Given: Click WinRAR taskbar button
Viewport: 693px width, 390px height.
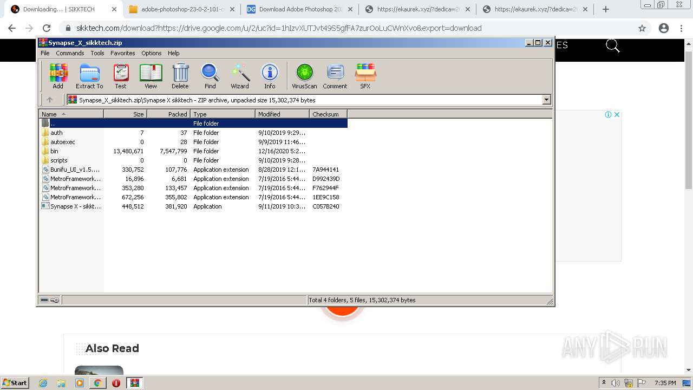Looking at the screenshot, I should 135,383.
